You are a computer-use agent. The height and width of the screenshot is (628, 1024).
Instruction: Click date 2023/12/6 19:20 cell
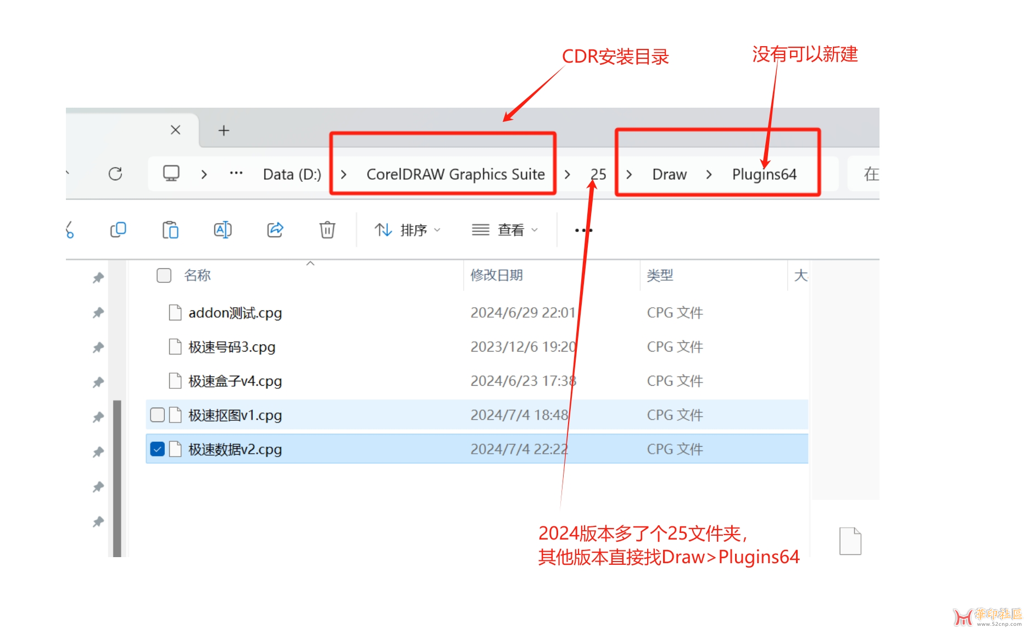[523, 347]
